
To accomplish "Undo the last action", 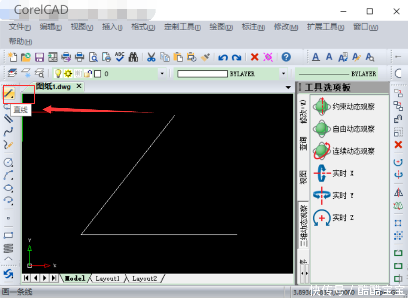I will (x=223, y=57).
